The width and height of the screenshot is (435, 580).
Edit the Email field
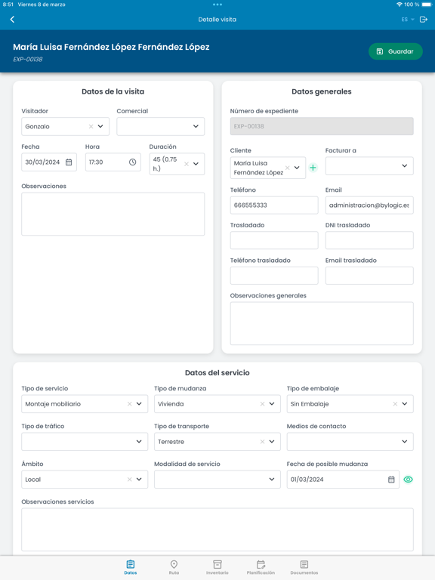point(369,205)
